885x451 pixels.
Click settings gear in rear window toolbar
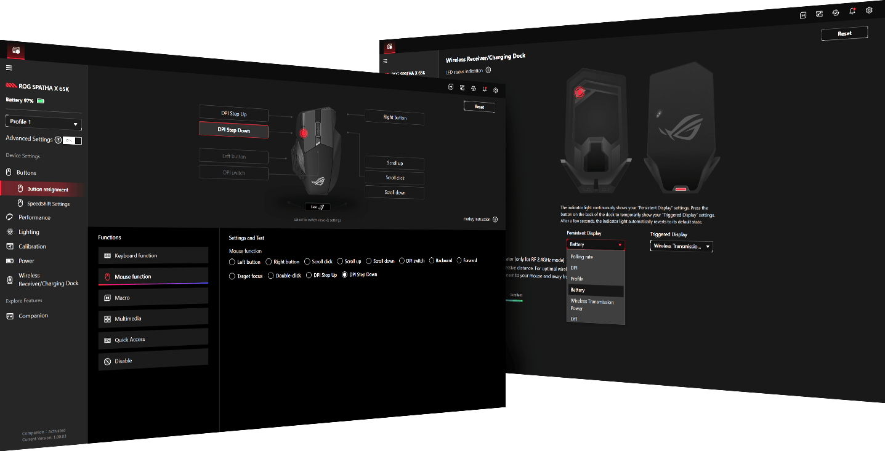(869, 10)
